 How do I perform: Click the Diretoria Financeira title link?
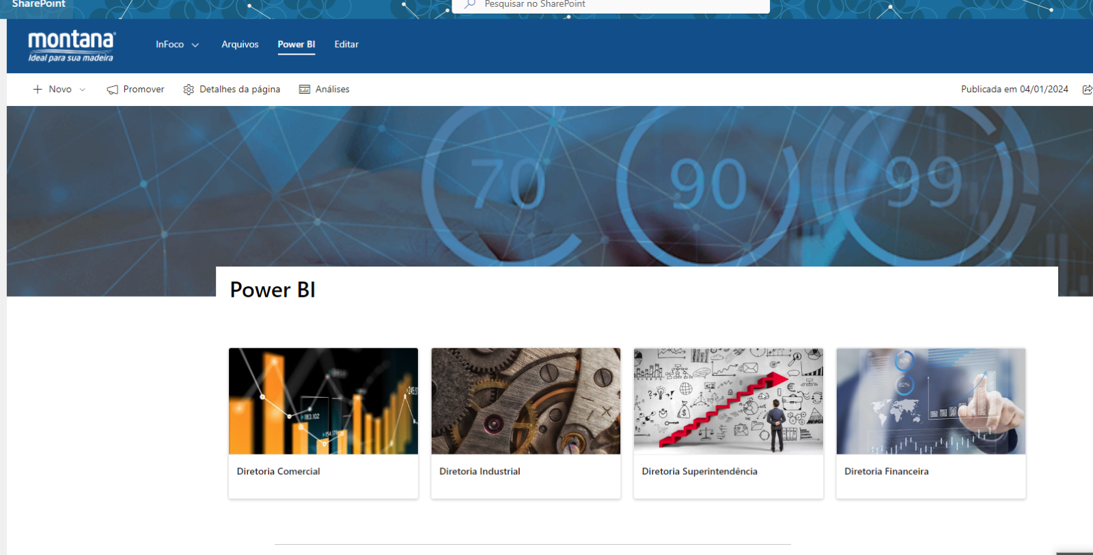886,472
